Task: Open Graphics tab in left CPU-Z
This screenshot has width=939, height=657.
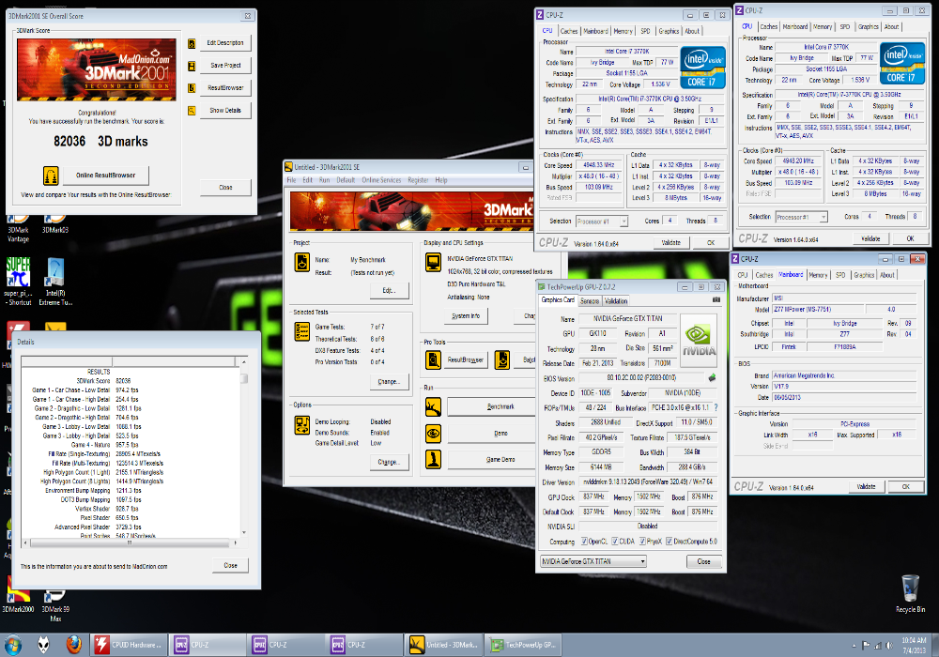Action: (x=669, y=31)
